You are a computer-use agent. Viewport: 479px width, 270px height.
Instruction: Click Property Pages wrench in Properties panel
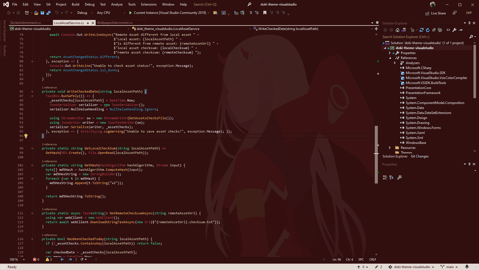coord(399,177)
